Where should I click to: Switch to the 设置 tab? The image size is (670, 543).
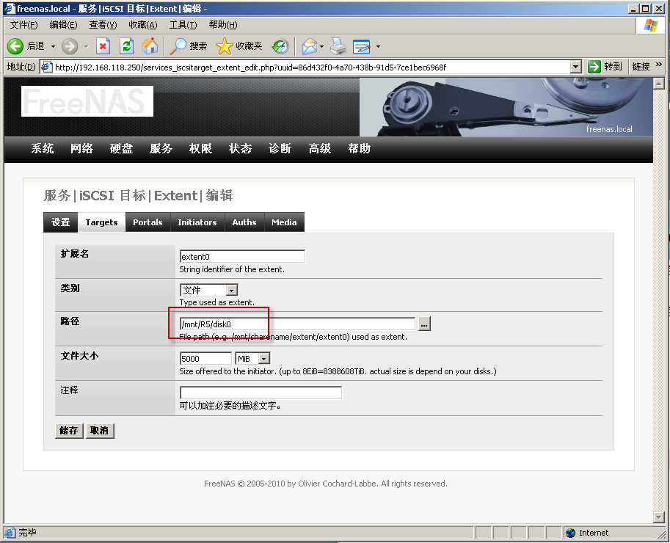61,222
